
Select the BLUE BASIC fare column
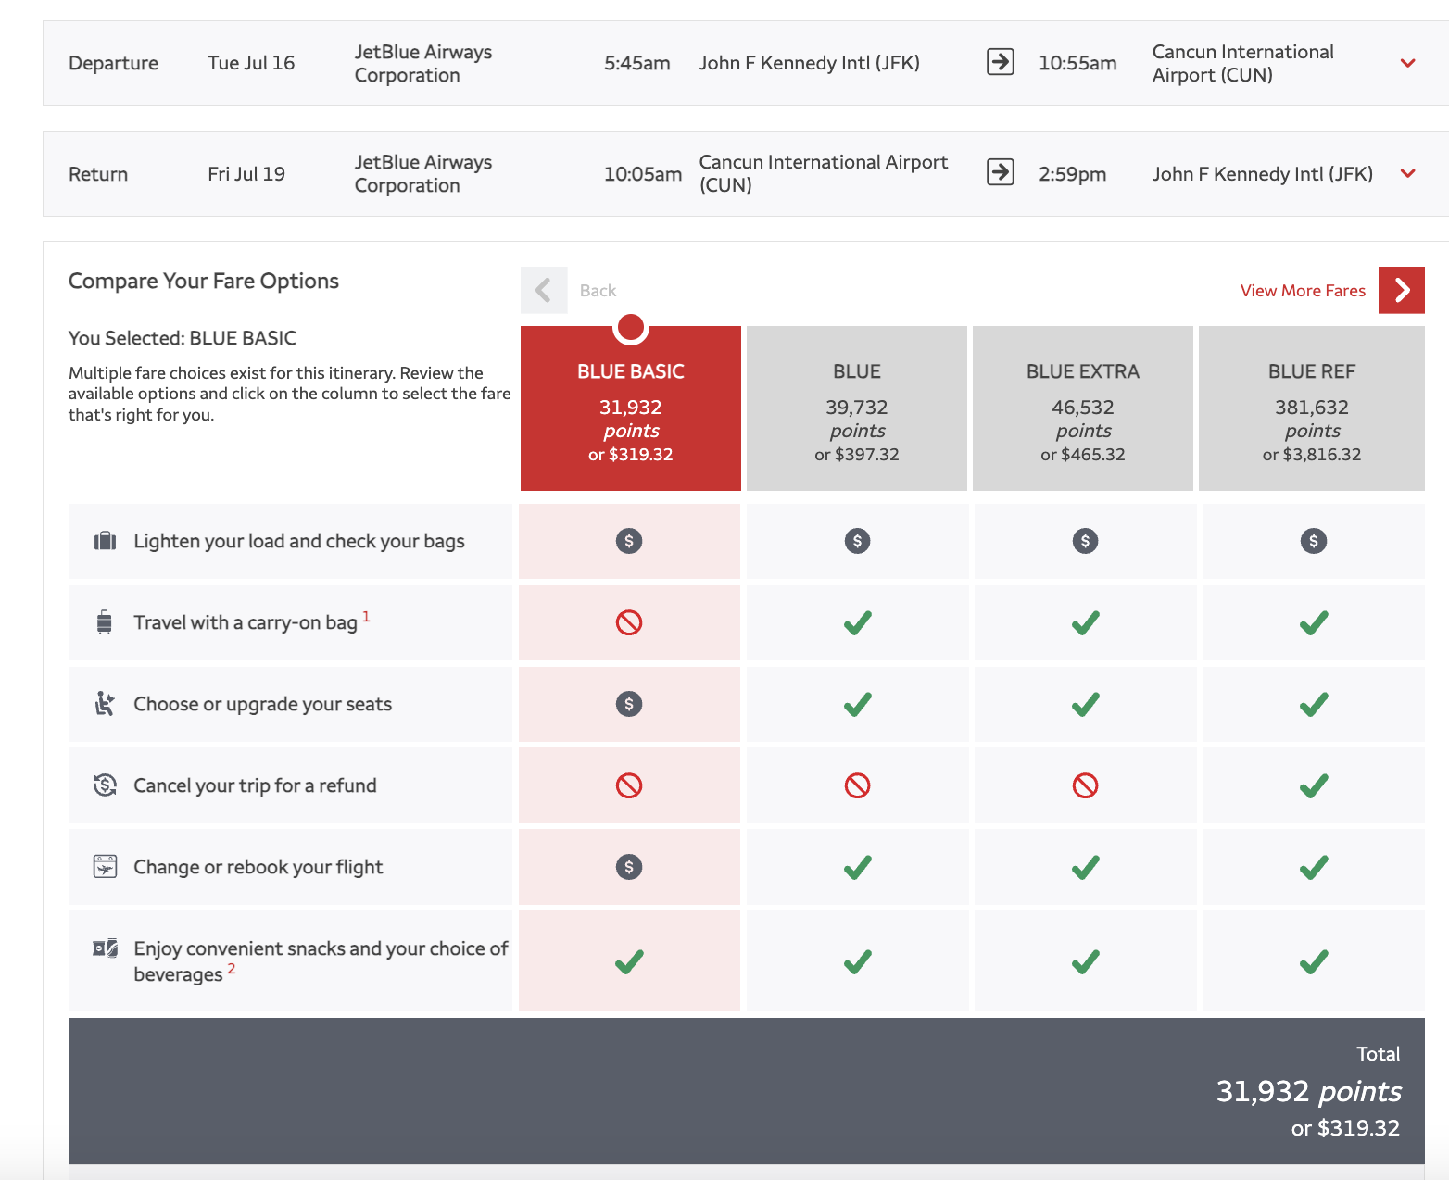point(631,408)
